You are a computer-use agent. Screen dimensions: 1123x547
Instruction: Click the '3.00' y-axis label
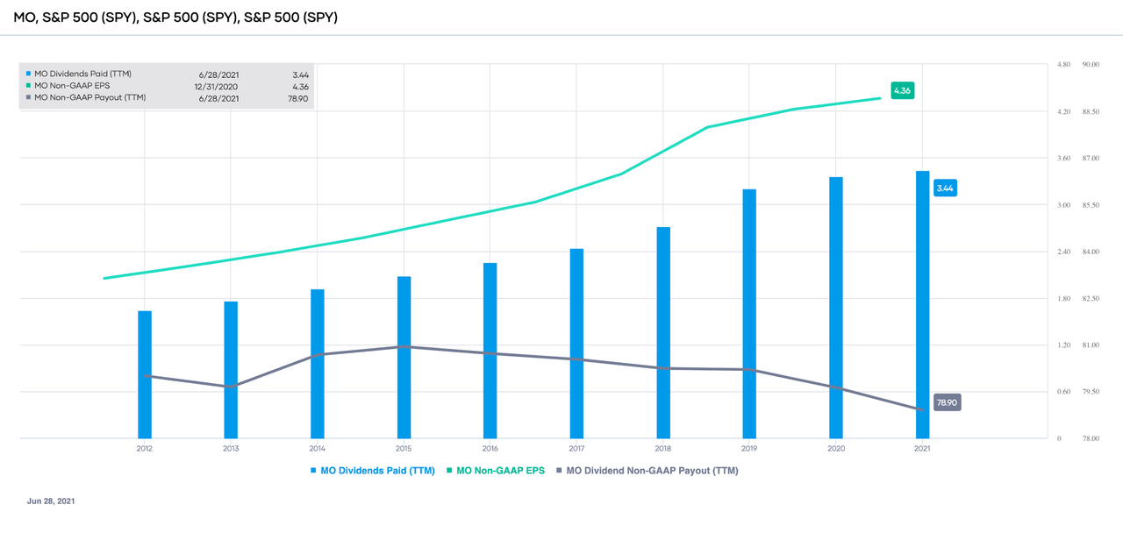[x=1064, y=205]
